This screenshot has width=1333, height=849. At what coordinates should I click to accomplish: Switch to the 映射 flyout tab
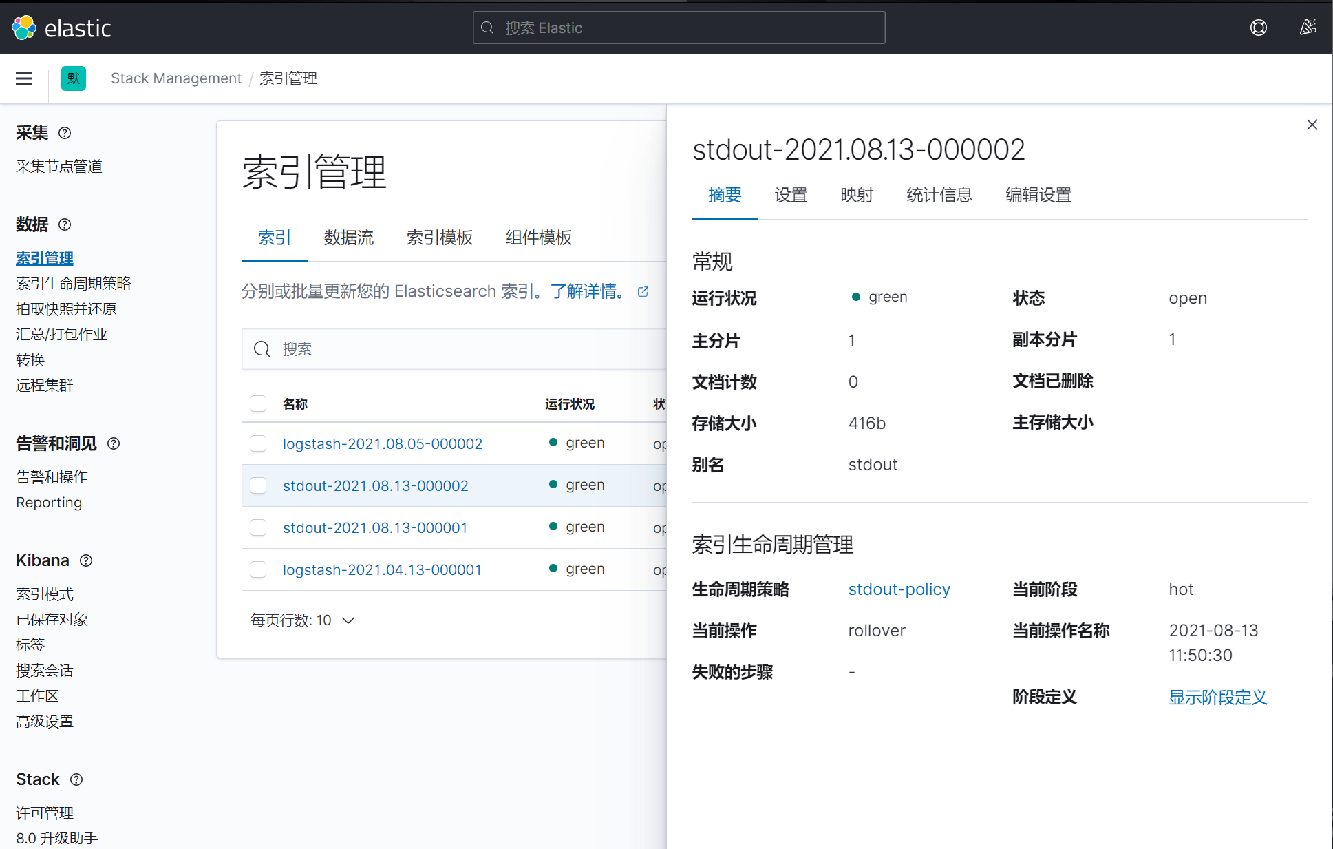point(857,195)
